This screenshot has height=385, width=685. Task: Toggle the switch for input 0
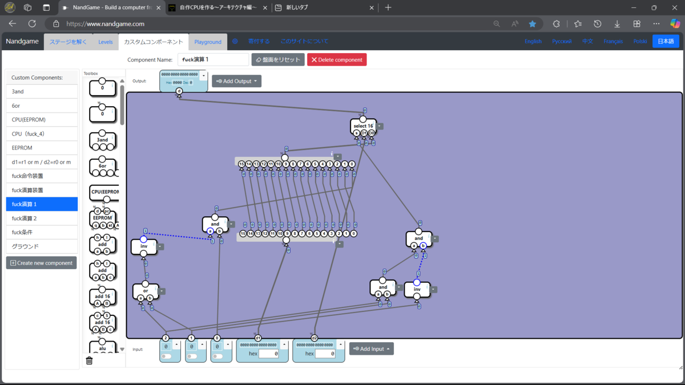pos(217,356)
